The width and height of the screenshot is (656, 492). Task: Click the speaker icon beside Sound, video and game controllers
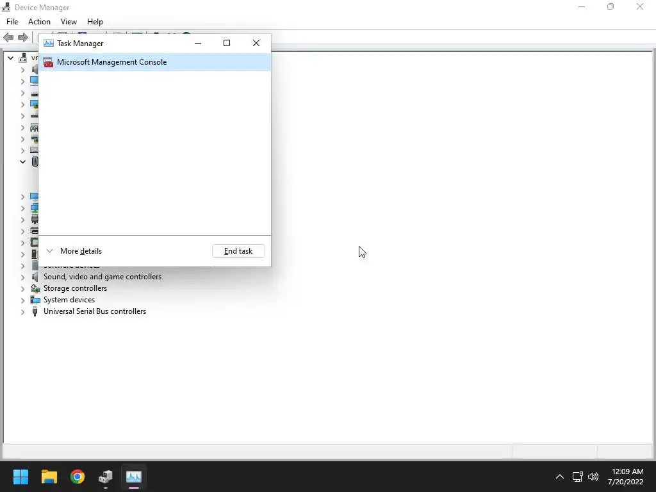(x=35, y=277)
